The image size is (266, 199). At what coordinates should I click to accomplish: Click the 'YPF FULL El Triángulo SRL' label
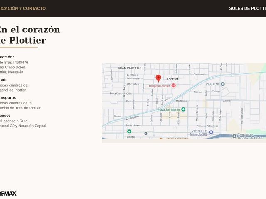[199, 133]
